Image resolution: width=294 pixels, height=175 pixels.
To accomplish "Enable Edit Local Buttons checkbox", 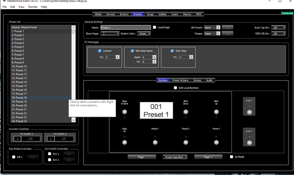I will pos(175,88).
